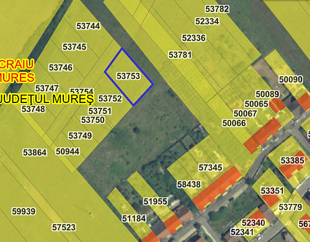The image size is (310, 242).
Task: Click parcel label 50090
Action: [x=291, y=79]
